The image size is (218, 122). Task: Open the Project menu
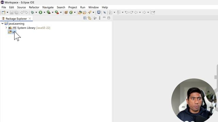[73, 7]
